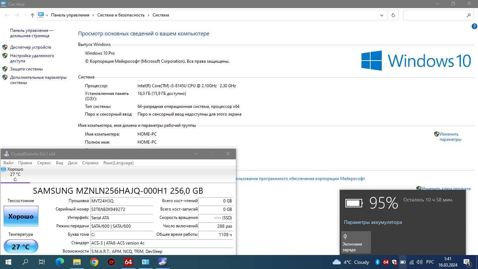
Task: Click the РУС input language indicator
Action: 430,262
